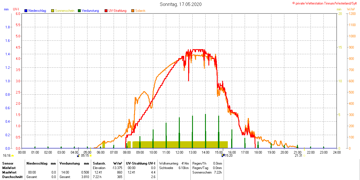Click the 15:20 moon time marker
The image size is (360, 180).
[228, 155]
